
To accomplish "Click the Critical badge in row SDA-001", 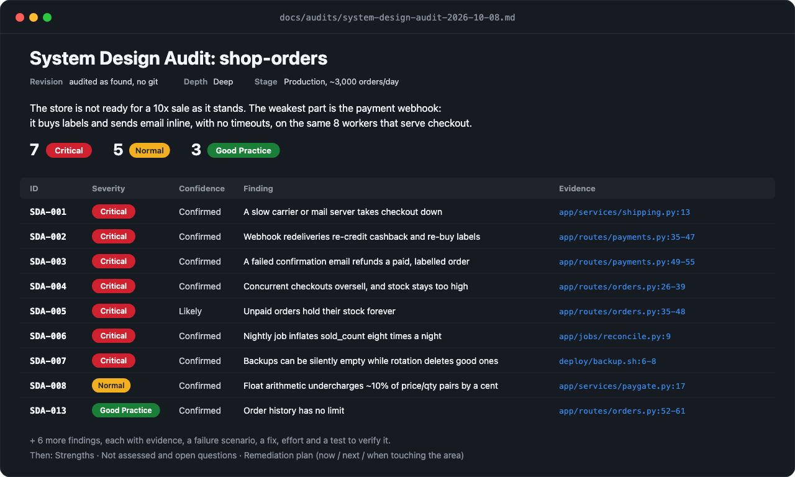I will pyautogui.click(x=114, y=212).
